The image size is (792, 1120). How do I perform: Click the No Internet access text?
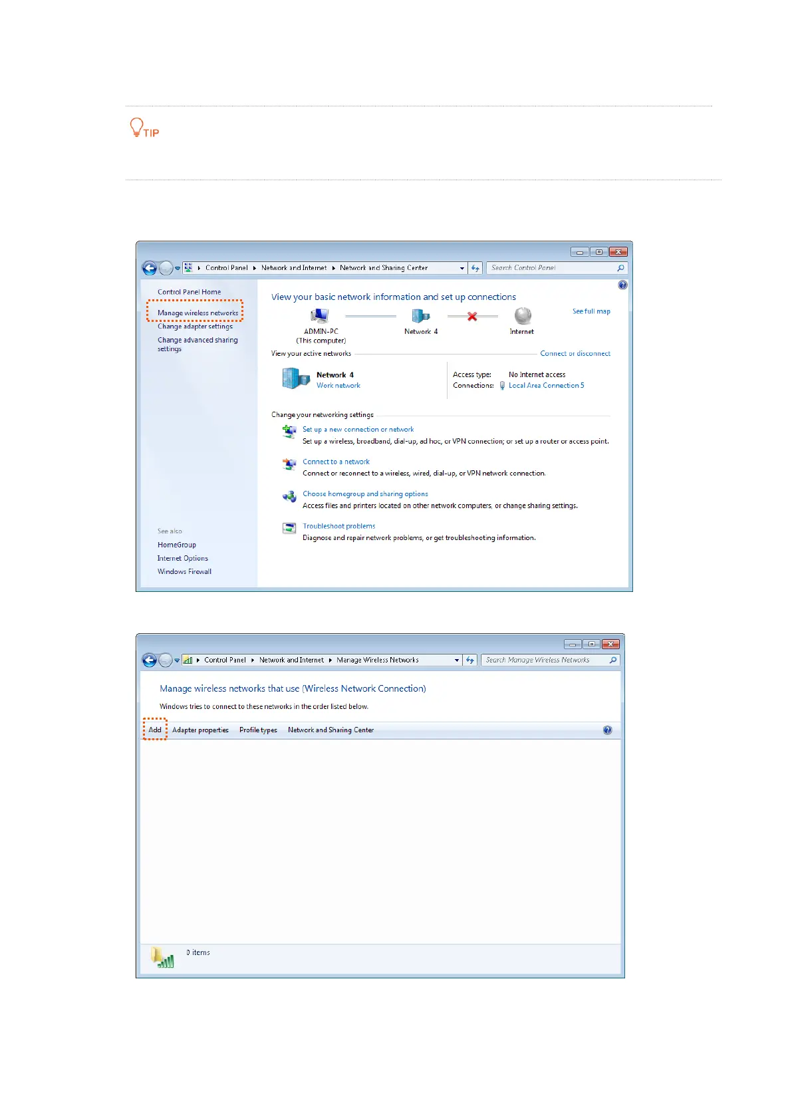point(537,375)
